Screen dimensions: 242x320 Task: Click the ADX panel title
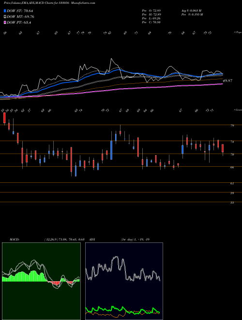92,240
